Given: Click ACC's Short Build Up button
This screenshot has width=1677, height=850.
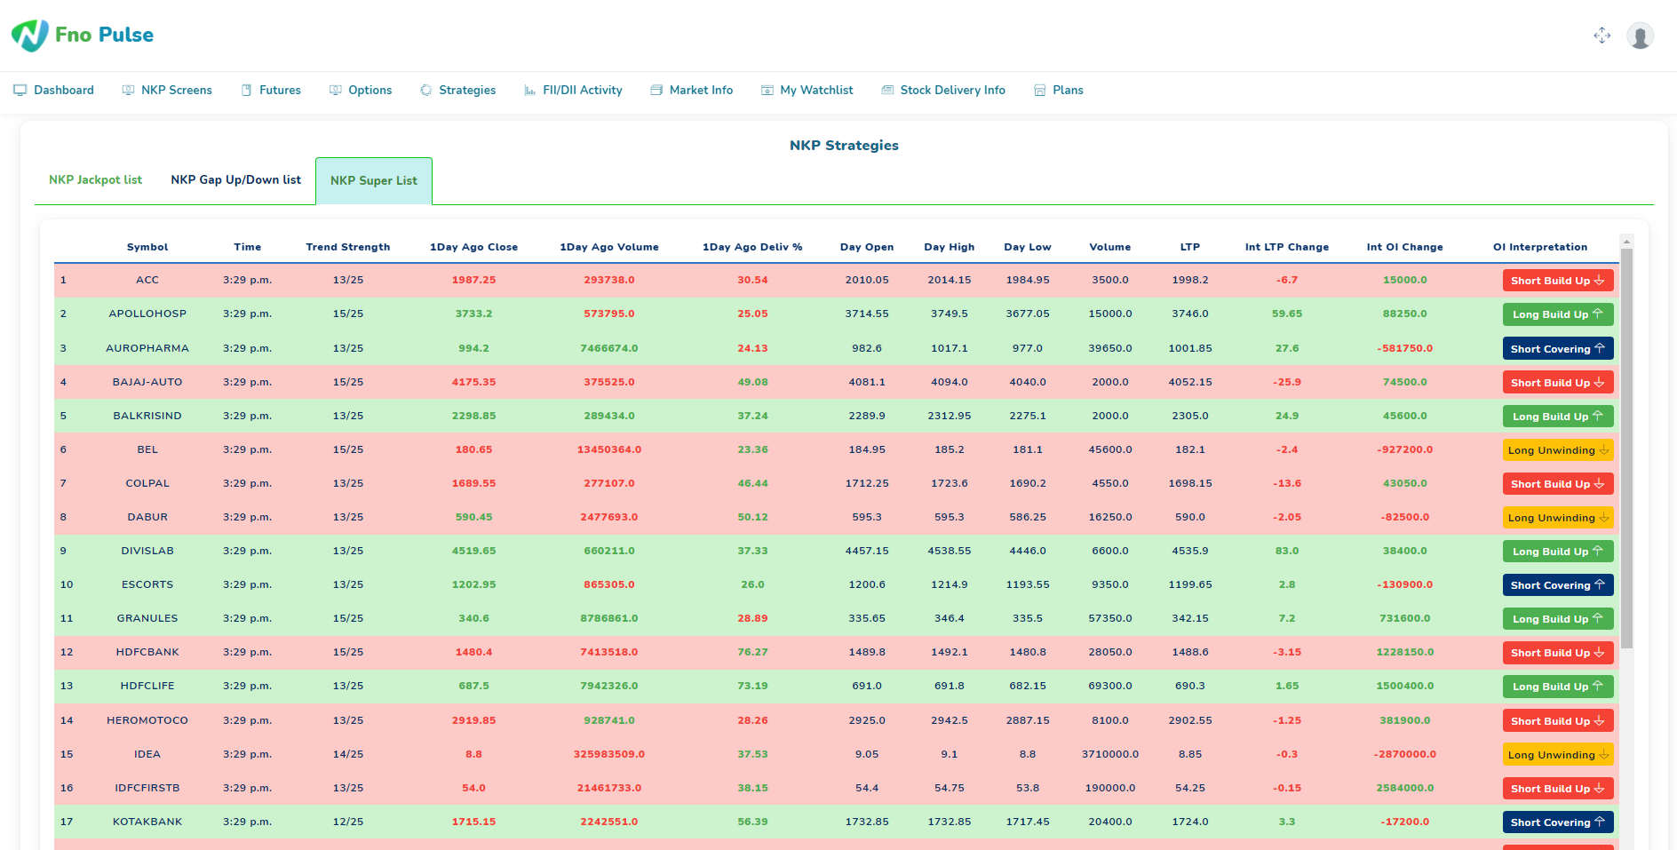Looking at the screenshot, I should coord(1557,281).
